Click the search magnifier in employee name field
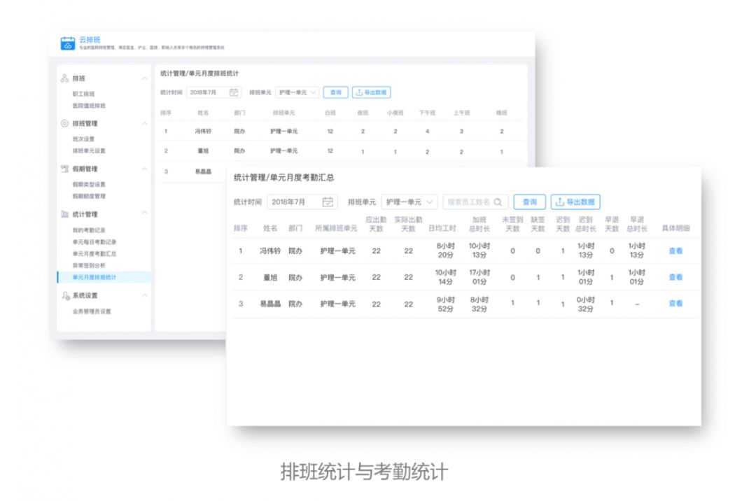The image size is (756, 501). (x=498, y=202)
